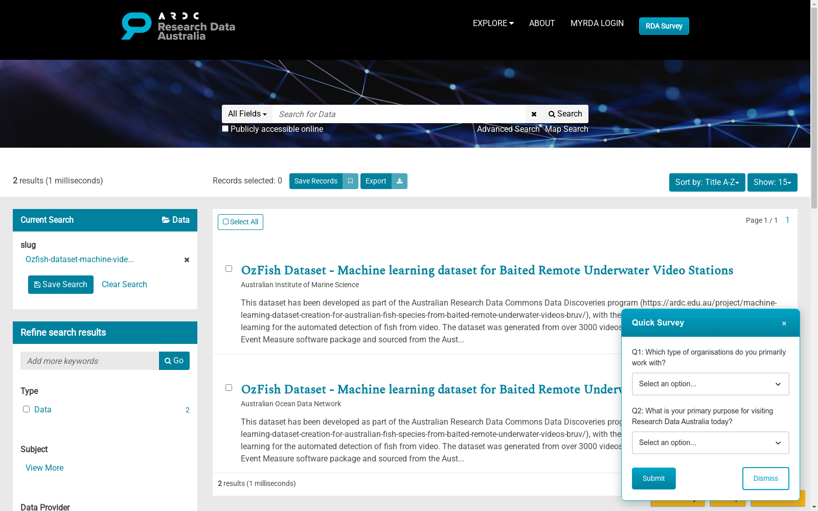Toggle Publicly accessible online checkbox
The image size is (818, 511).
(x=225, y=129)
